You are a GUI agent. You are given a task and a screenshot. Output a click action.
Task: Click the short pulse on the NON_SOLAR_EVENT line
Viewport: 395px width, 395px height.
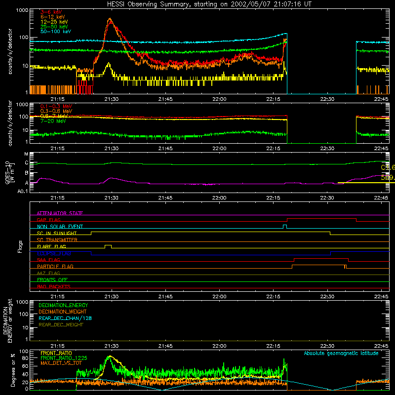285,226
